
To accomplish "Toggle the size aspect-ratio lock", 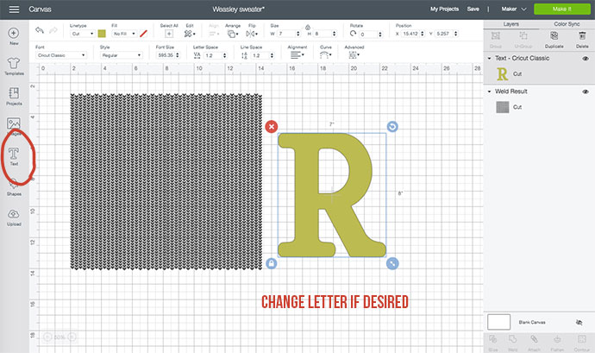I will click(308, 28).
